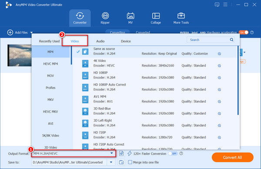Viewport: 261px width, 169px height.
Task: Open settings gear for HD 1080P Auto Correct
Action: [219, 89]
